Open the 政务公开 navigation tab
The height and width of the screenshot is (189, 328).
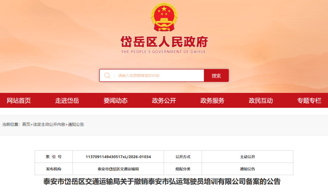(x=164, y=101)
